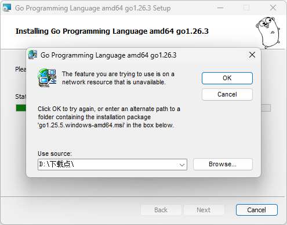Click the disabled Next button
The width and height of the screenshot is (287, 225).
204,210
